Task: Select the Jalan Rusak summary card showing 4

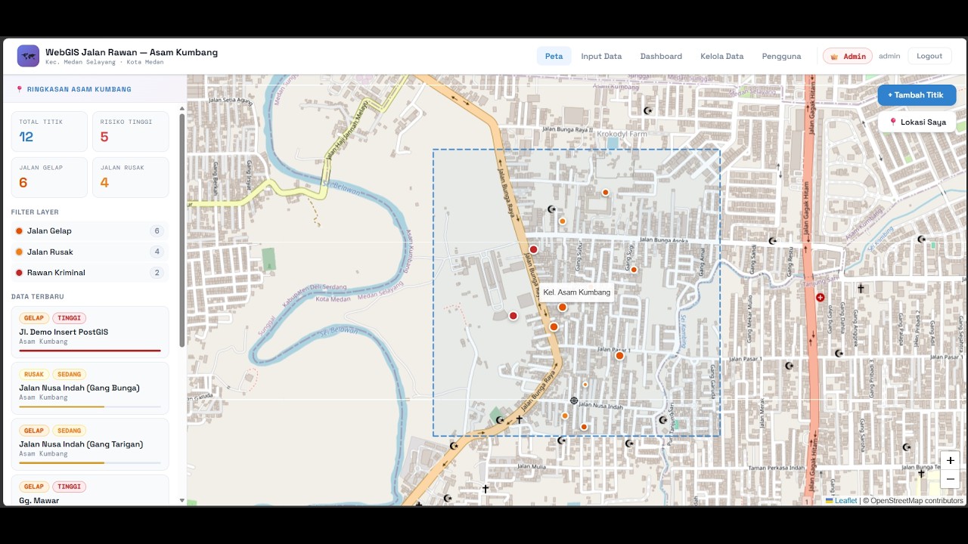Action: (130, 178)
